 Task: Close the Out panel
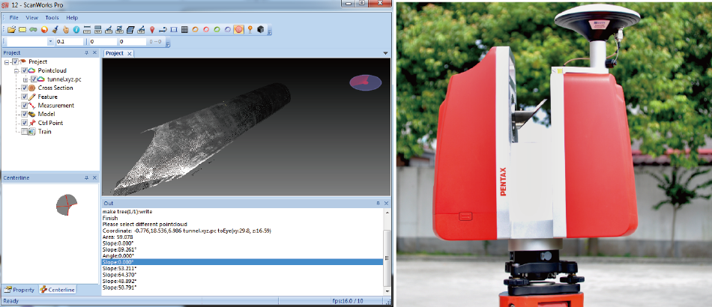[386, 203]
